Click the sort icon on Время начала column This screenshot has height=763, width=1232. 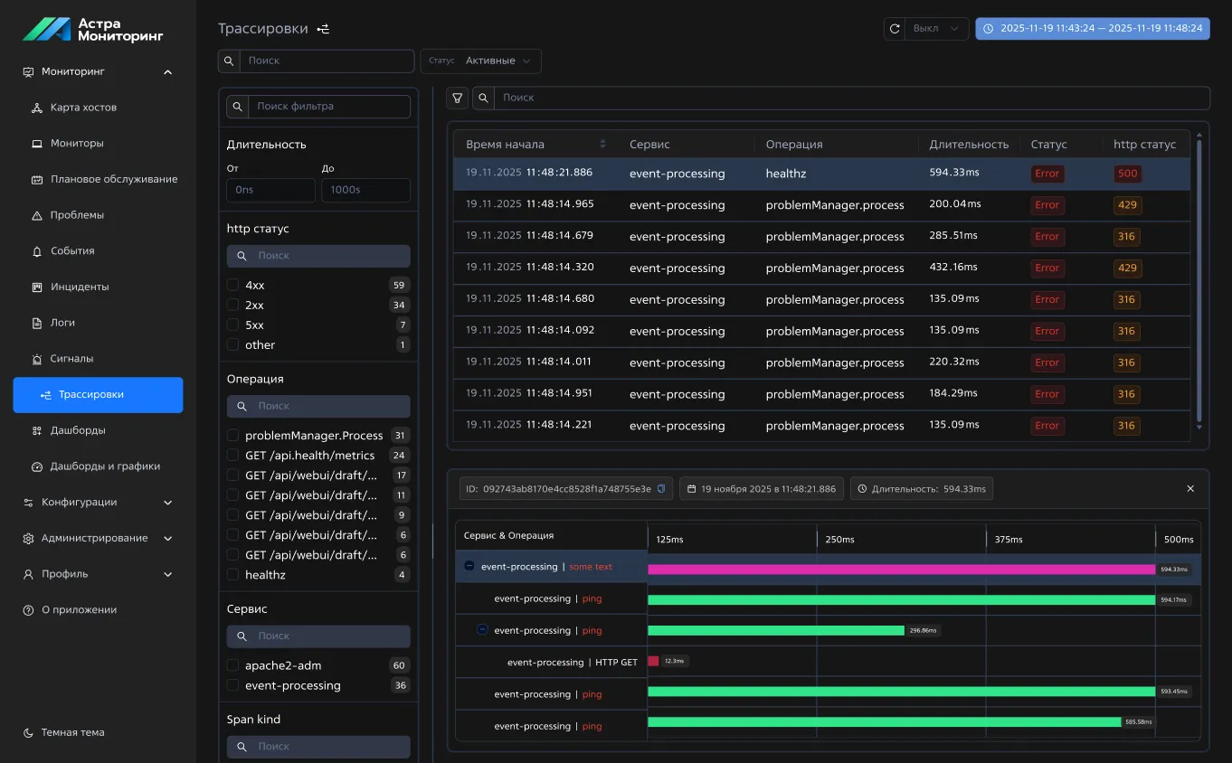(x=603, y=145)
